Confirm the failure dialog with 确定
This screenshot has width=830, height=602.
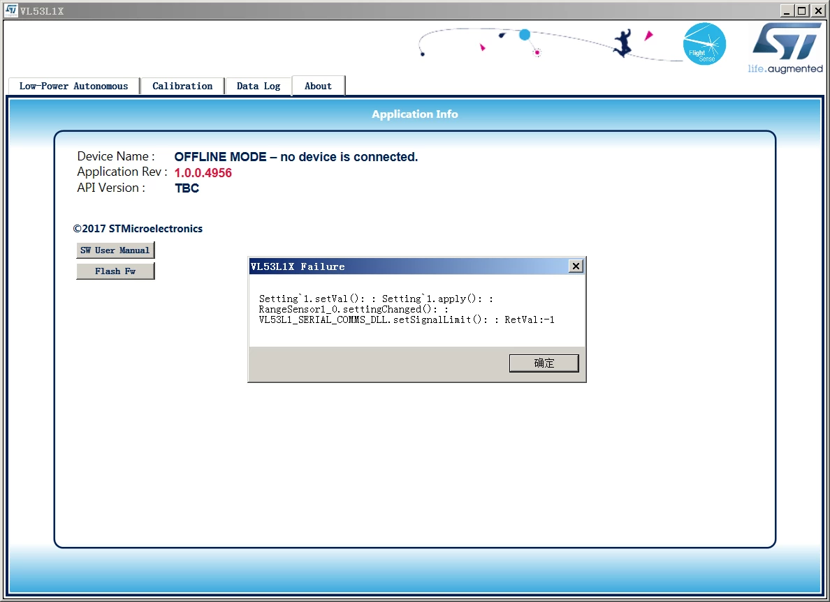coord(544,363)
